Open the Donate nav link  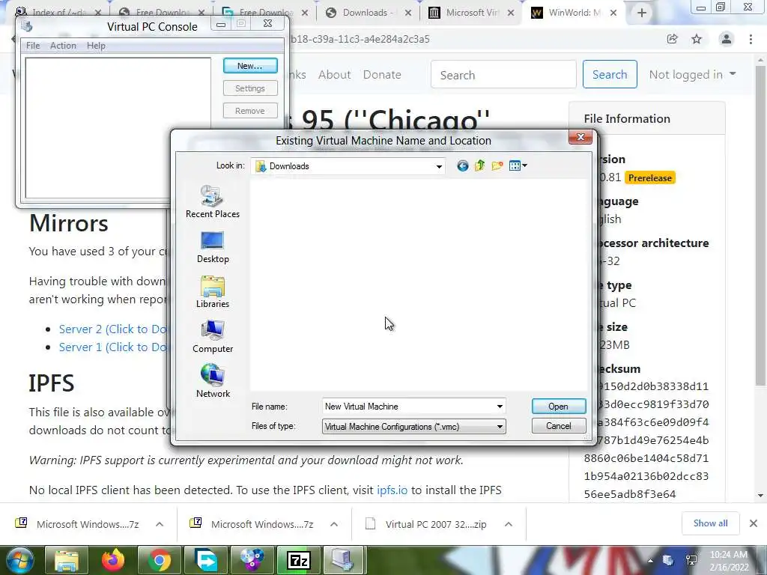[x=382, y=74]
